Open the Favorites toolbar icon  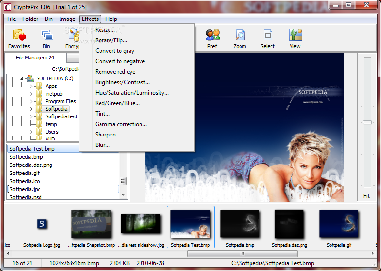(19, 39)
